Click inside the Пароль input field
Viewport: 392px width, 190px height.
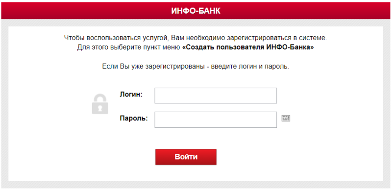coord(216,120)
